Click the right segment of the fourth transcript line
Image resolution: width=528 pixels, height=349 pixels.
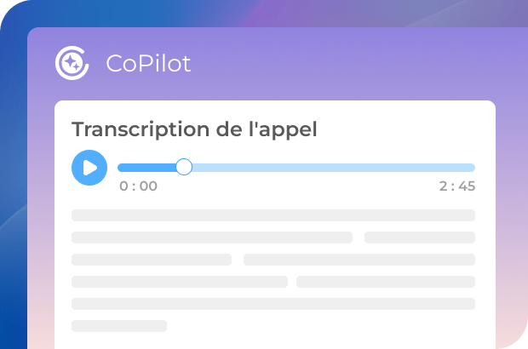point(385,282)
